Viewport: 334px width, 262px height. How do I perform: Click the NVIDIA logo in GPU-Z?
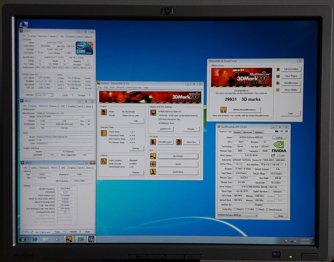click(x=279, y=147)
